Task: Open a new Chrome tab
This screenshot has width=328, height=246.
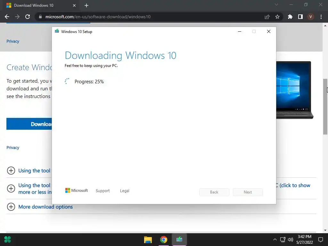Action: pos(86,5)
